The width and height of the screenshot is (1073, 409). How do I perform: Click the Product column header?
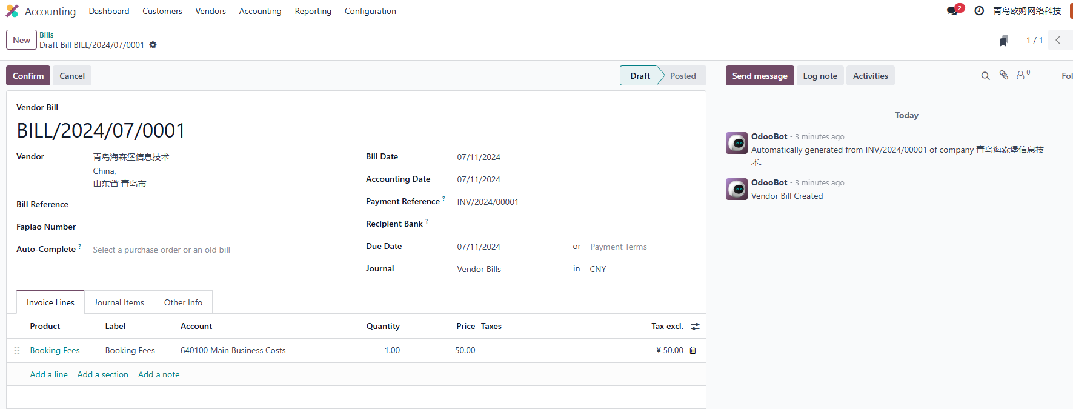(45, 326)
